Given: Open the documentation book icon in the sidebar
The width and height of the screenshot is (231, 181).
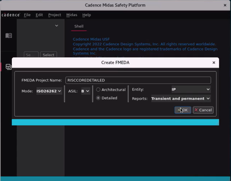Looking at the screenshot, I should click(x=9, y=36).
